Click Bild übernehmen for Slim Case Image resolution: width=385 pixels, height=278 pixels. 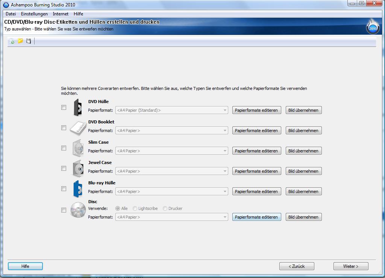point(303,151)
